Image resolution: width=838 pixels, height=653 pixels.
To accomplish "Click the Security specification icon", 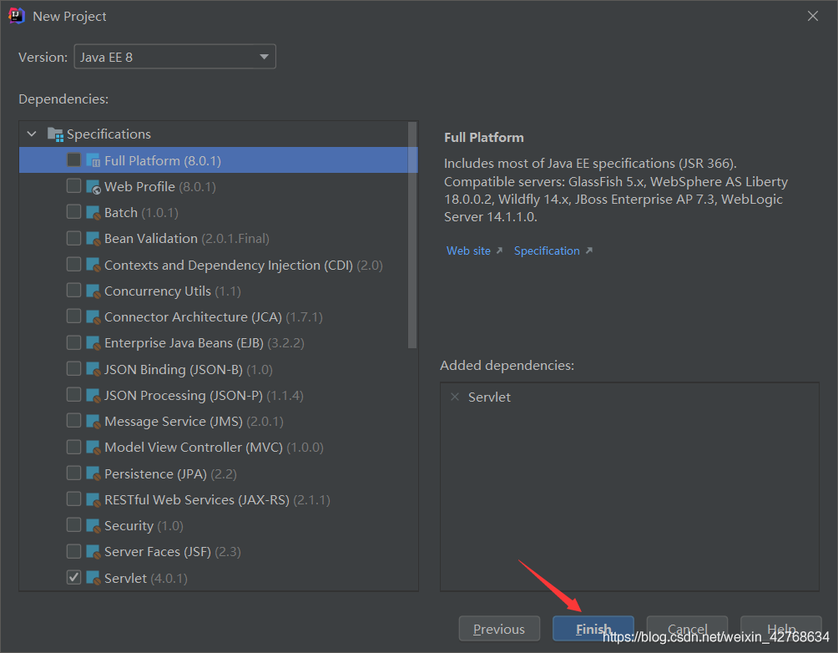I will 93,525.
